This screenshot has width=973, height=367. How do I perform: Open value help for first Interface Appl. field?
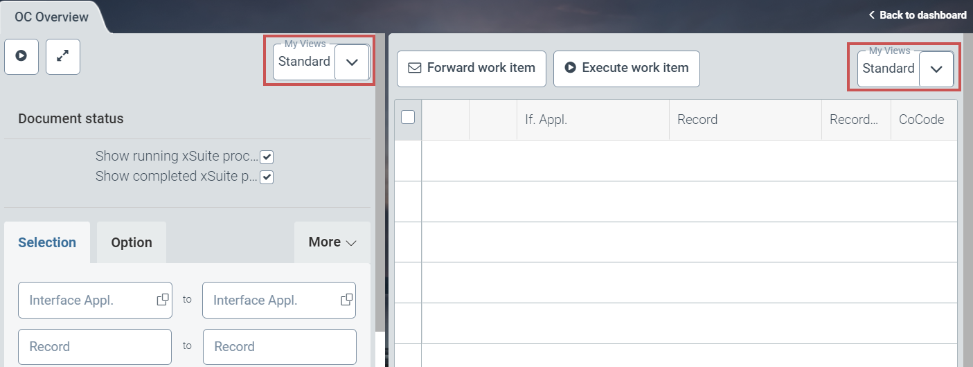(163, 300)
